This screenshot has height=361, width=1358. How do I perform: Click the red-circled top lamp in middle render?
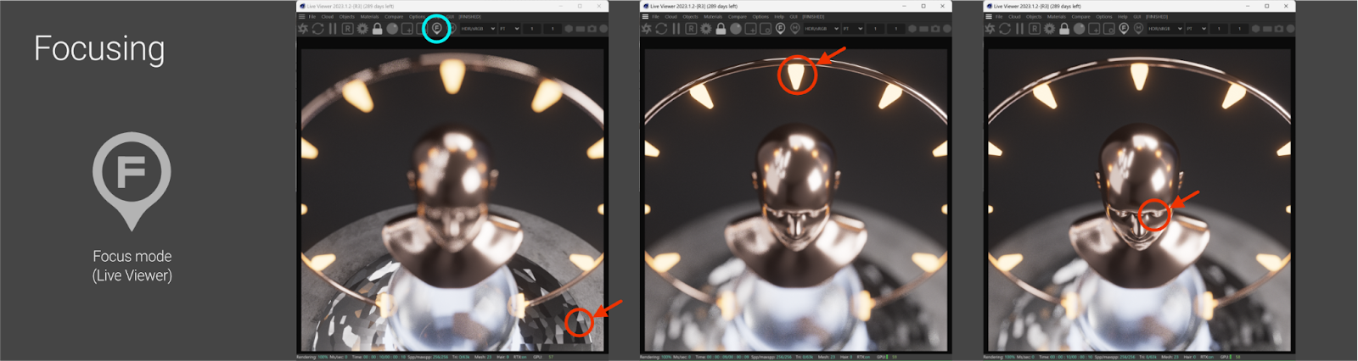[x=796, y=75]
